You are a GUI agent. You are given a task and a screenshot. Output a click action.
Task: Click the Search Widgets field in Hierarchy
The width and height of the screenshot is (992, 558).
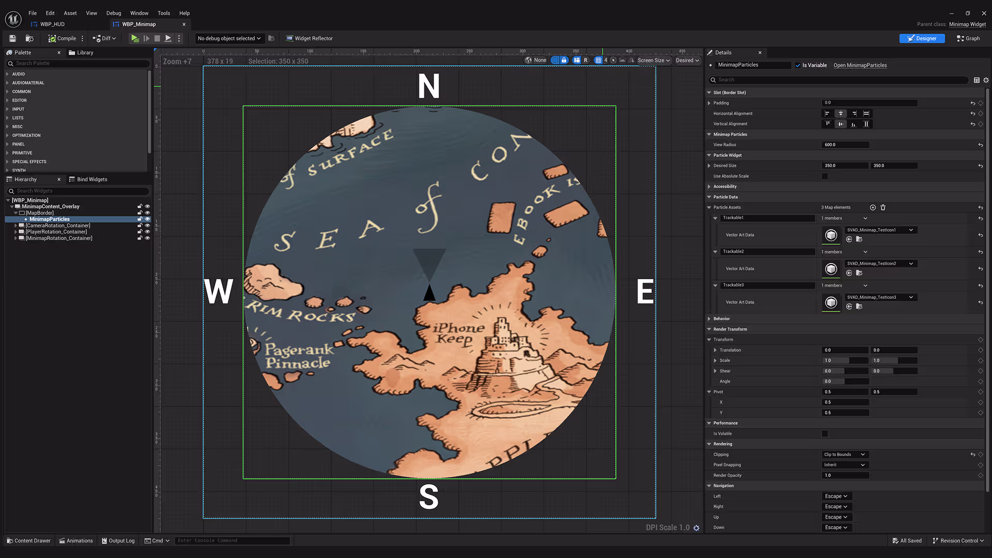[x=78, y=191]
